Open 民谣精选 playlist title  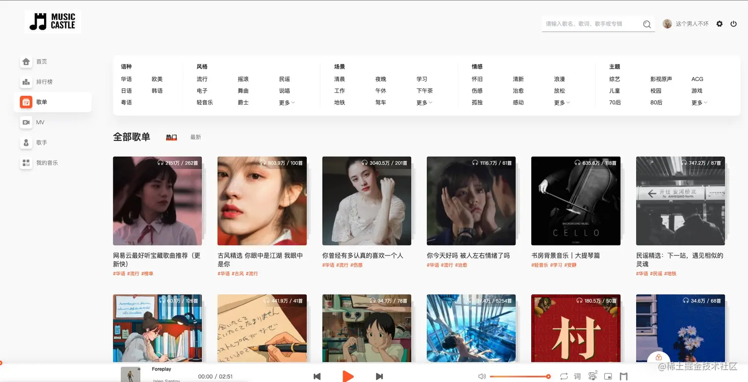680,260
